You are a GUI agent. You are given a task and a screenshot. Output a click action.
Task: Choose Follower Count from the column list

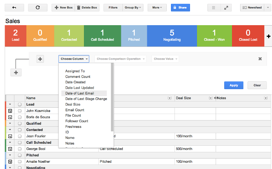77,121
